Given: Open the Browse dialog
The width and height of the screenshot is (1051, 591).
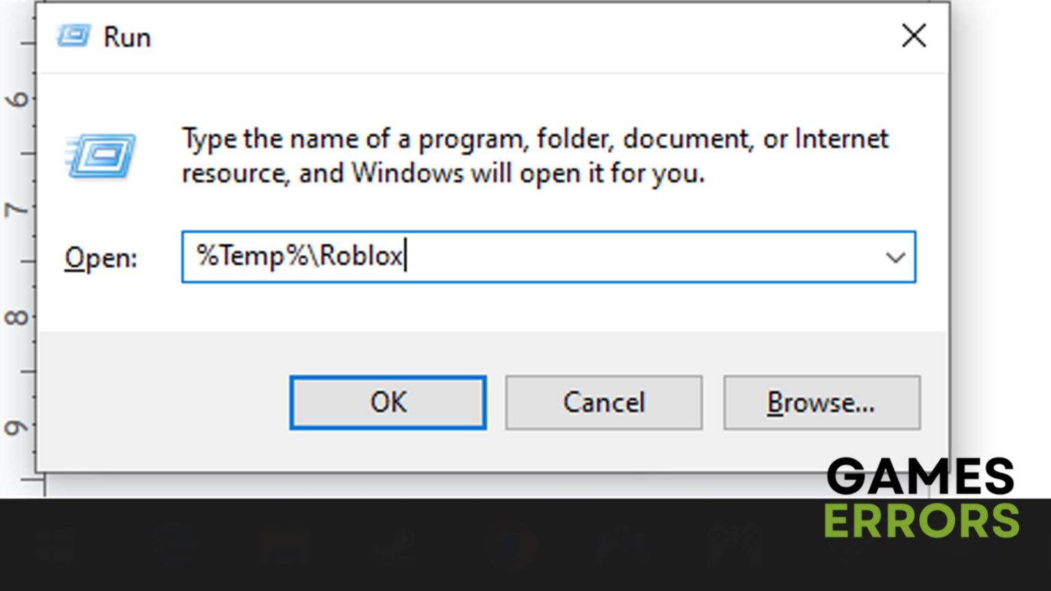Looking at the screenshot, I should 821,402.
